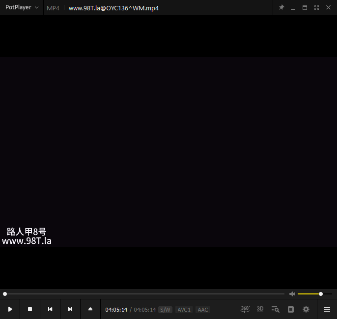Screen dimensions: 337x319
Task: Open the chapter/bookmark list icon
Action: [x=291, y=309]
